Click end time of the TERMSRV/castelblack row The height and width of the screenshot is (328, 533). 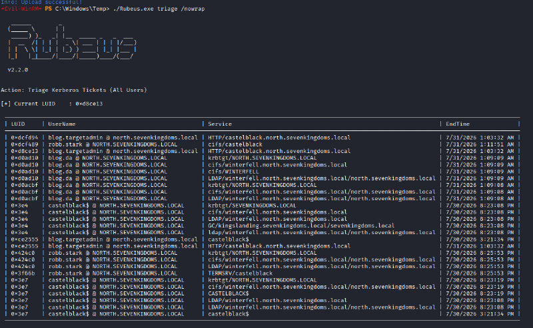tap(480, 273)
